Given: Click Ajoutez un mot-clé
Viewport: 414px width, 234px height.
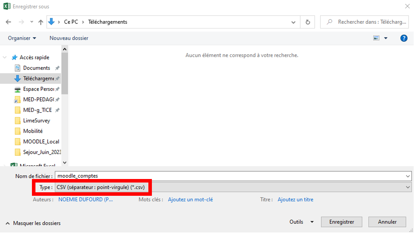Looking at the screenshot, I should point(190,200).
